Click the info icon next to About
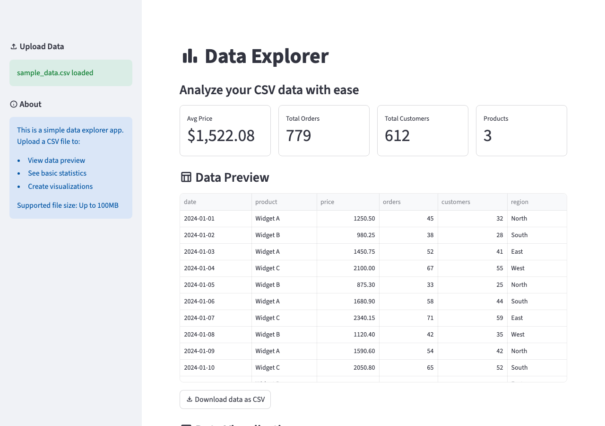This screenshot has width=605, height=426. pyautogui.click(x=14, y=104)
